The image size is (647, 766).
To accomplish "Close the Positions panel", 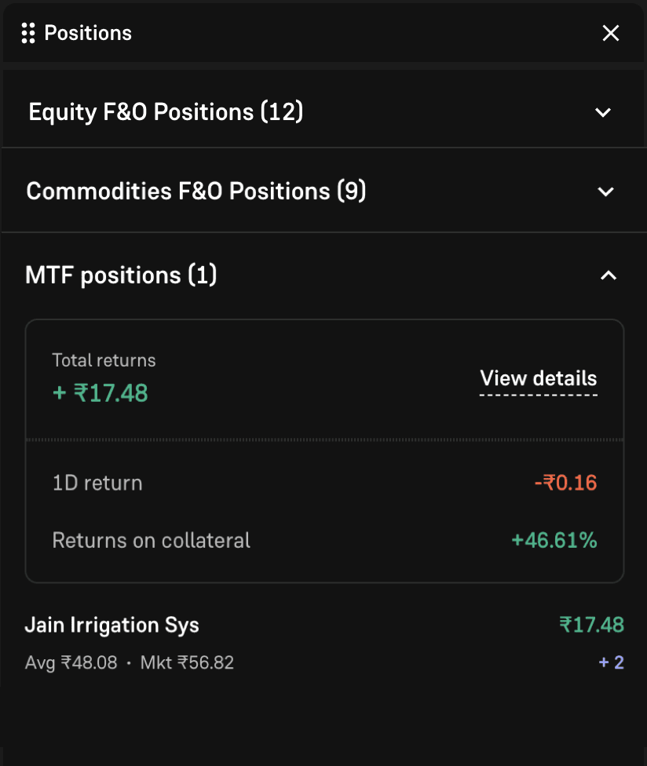I will (x=610, y=33).
